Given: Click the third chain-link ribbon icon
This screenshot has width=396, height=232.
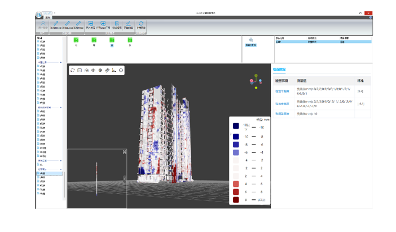Looking at the screenshot, I should (78, 24).
